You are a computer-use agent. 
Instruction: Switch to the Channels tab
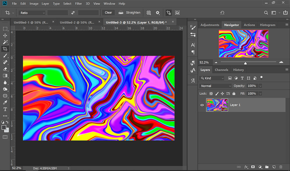[x=221, y=70]
